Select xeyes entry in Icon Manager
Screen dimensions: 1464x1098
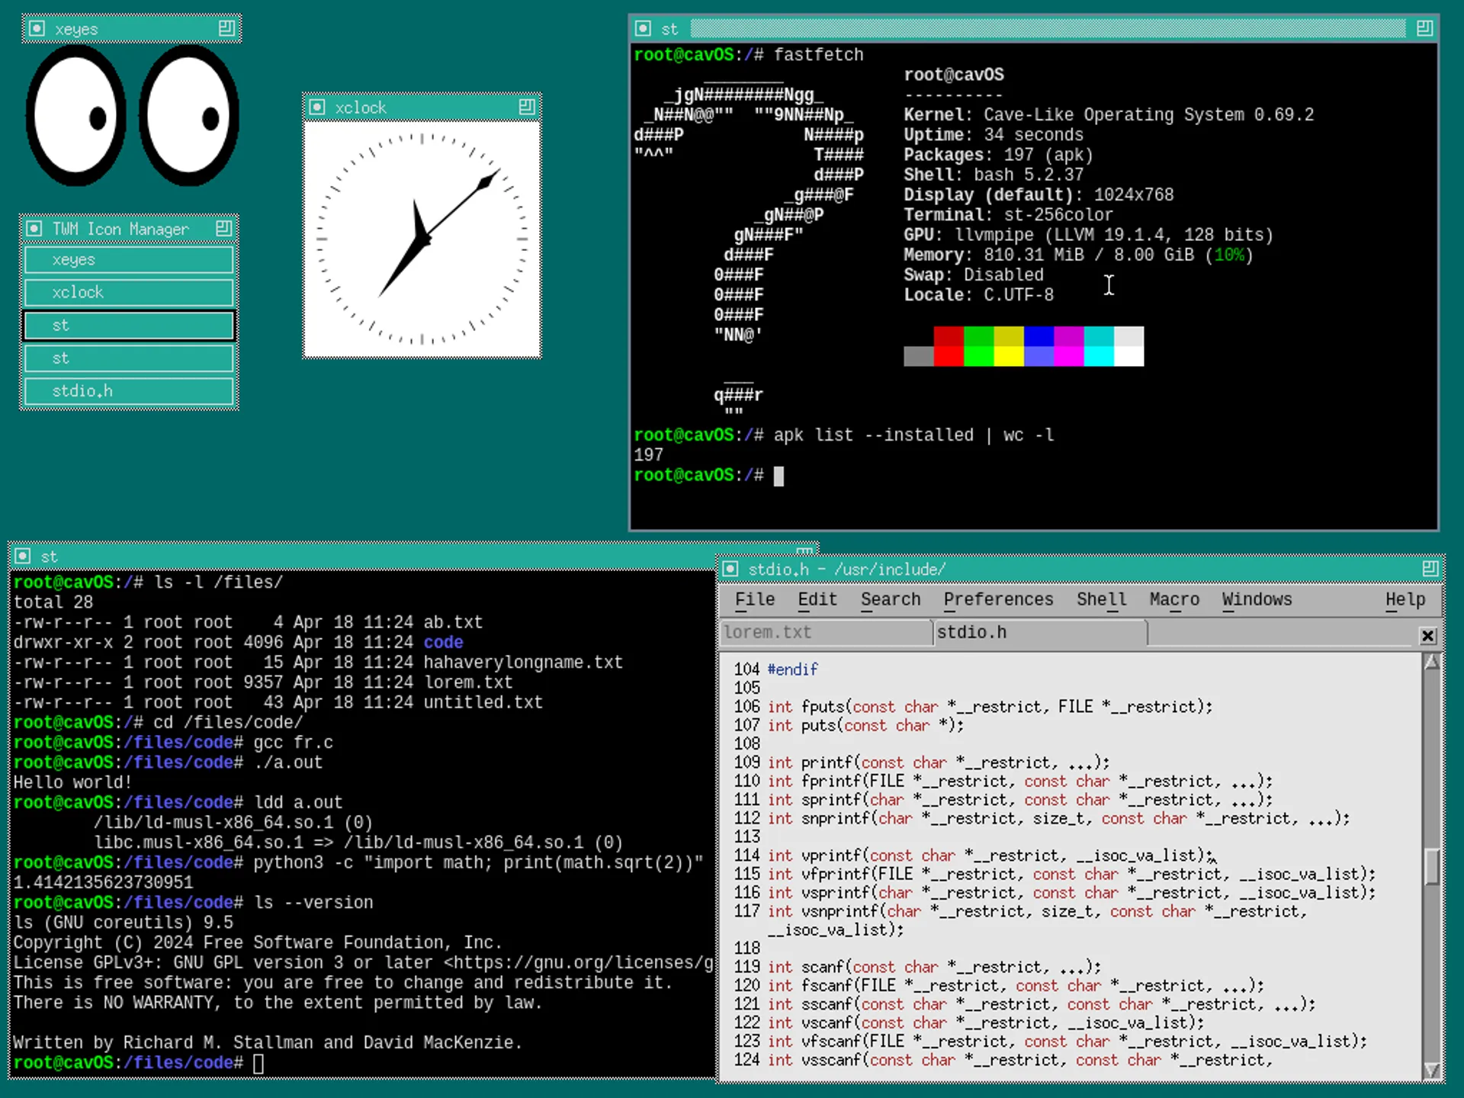point(129,260)
